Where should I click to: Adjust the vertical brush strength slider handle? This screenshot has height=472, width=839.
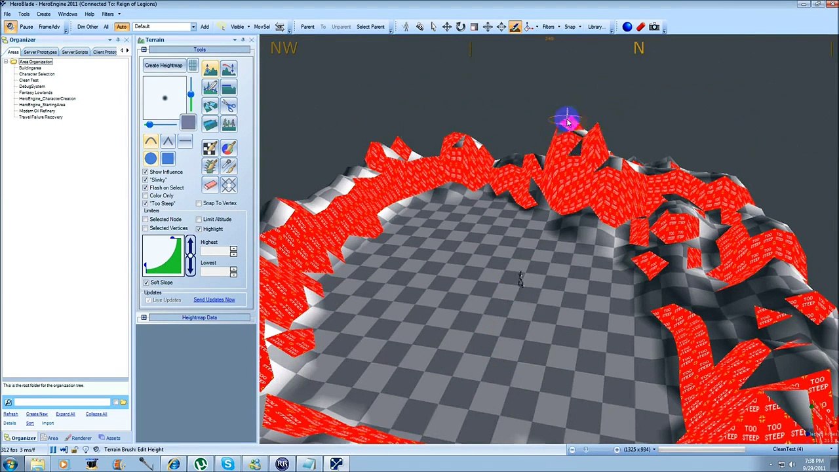[191, 94]
